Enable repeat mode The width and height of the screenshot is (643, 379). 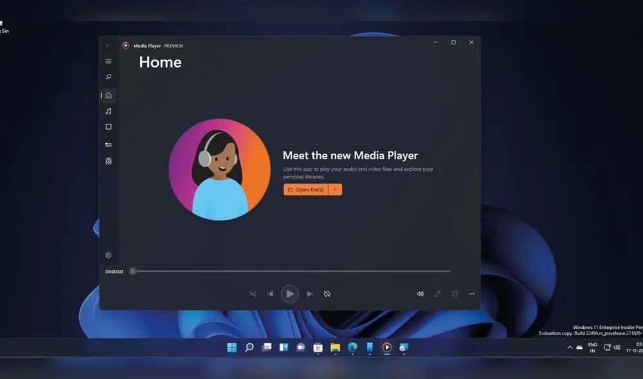[327, 294]
